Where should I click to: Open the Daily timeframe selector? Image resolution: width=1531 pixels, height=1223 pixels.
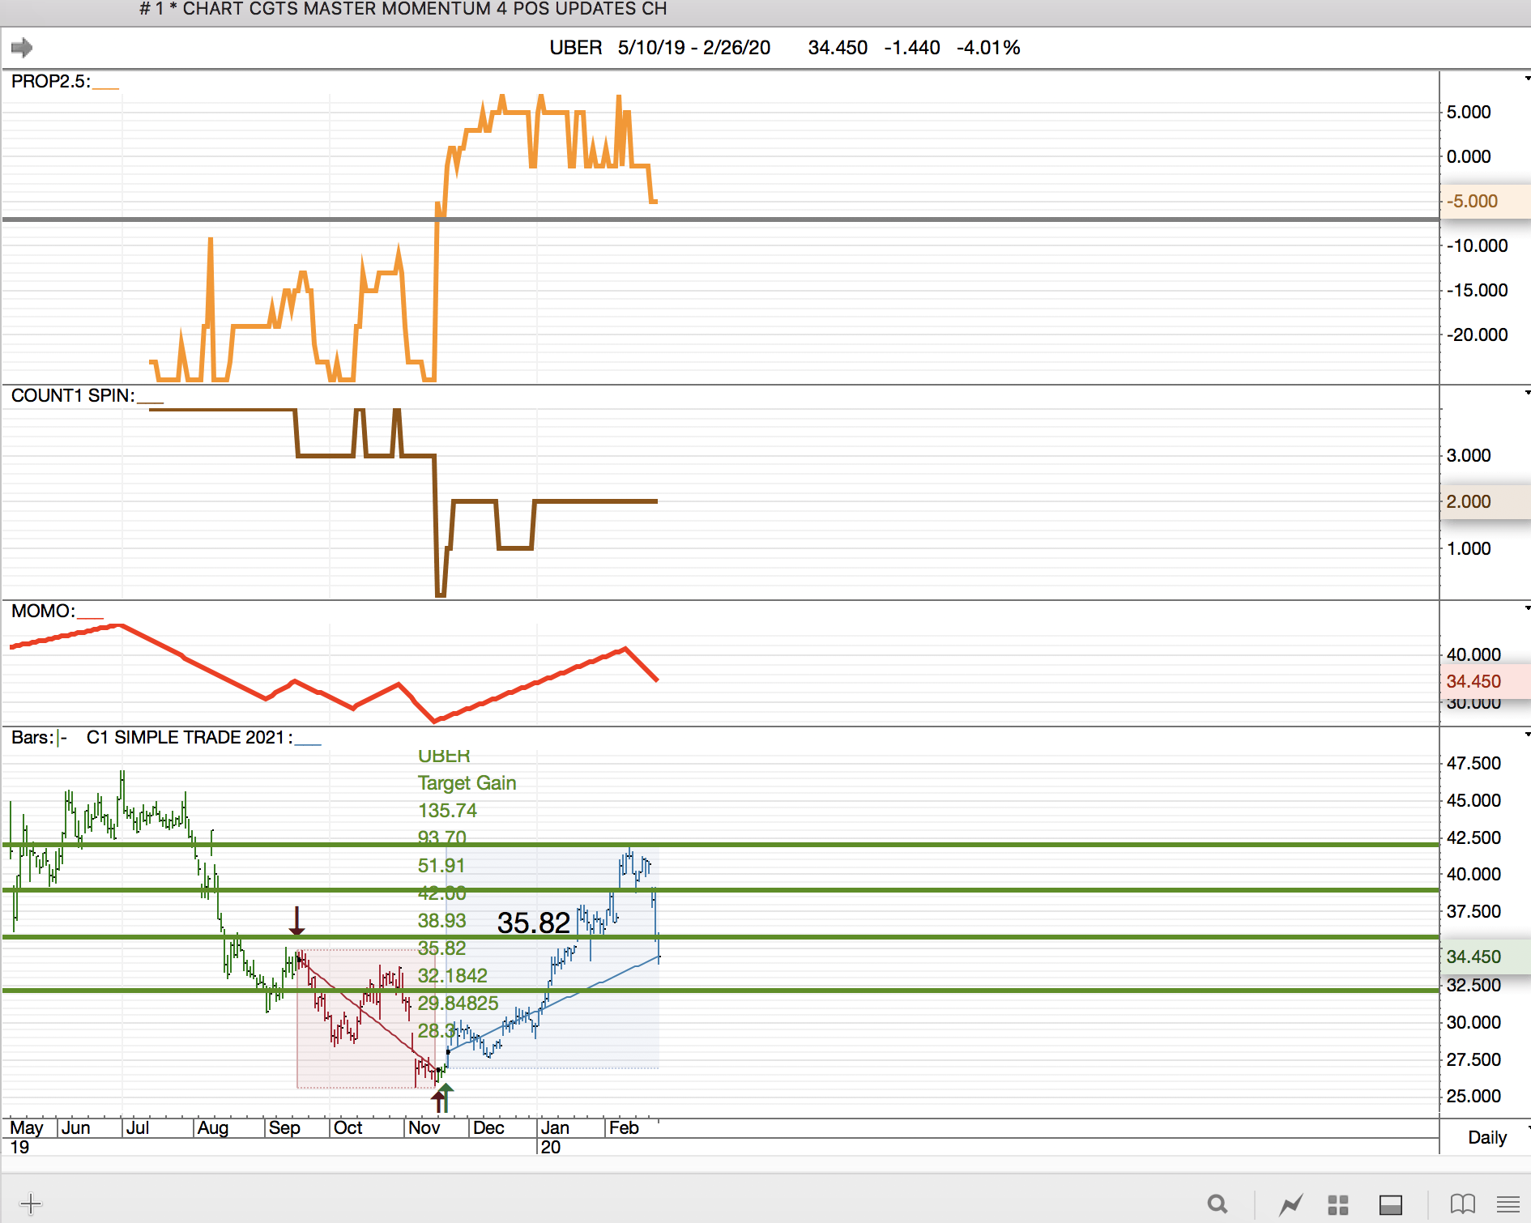tap(1488, 1137)
